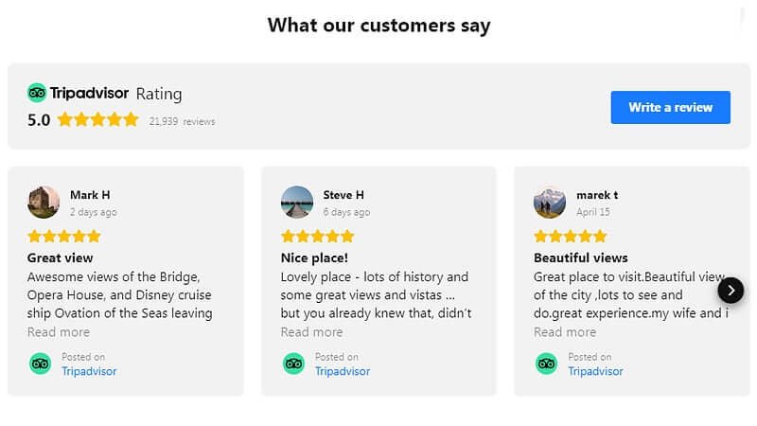Screen dimensions: 757x426
Task: Open the Tripadvisor link under marek t's review
Action: 595,371
